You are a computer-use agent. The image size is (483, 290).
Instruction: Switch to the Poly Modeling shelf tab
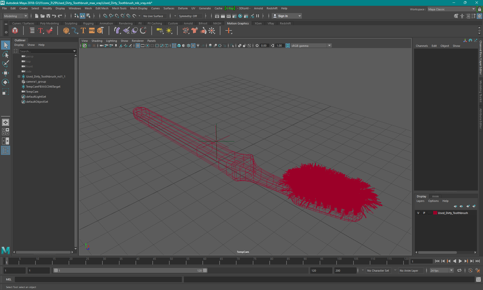[49, 23]
